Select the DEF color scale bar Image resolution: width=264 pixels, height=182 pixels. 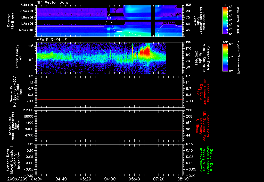[x=225, y=58]
